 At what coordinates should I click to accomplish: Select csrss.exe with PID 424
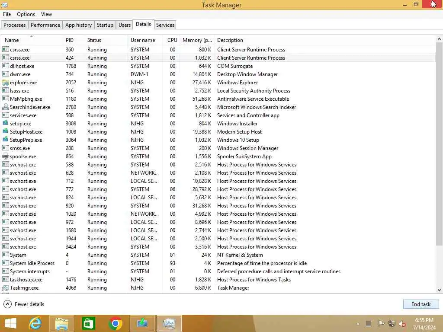tap(218, 58)
